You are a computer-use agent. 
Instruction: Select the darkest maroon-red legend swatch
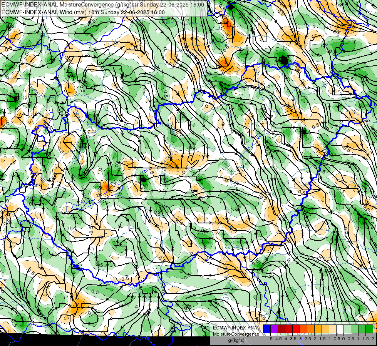tap(281, 329)
